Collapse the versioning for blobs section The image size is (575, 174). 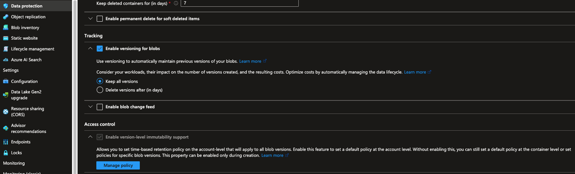pyautogui.click(x=90, y=49)
